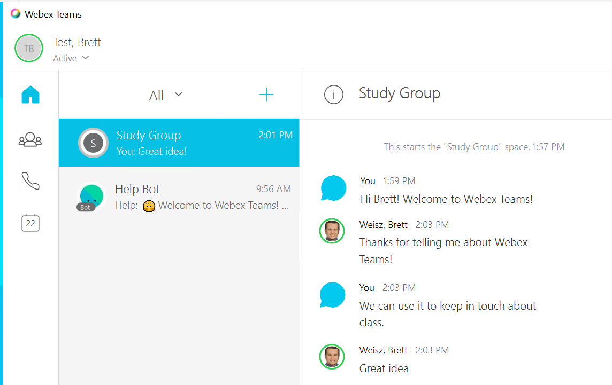Open Study Group info icon

pos(333,95)
